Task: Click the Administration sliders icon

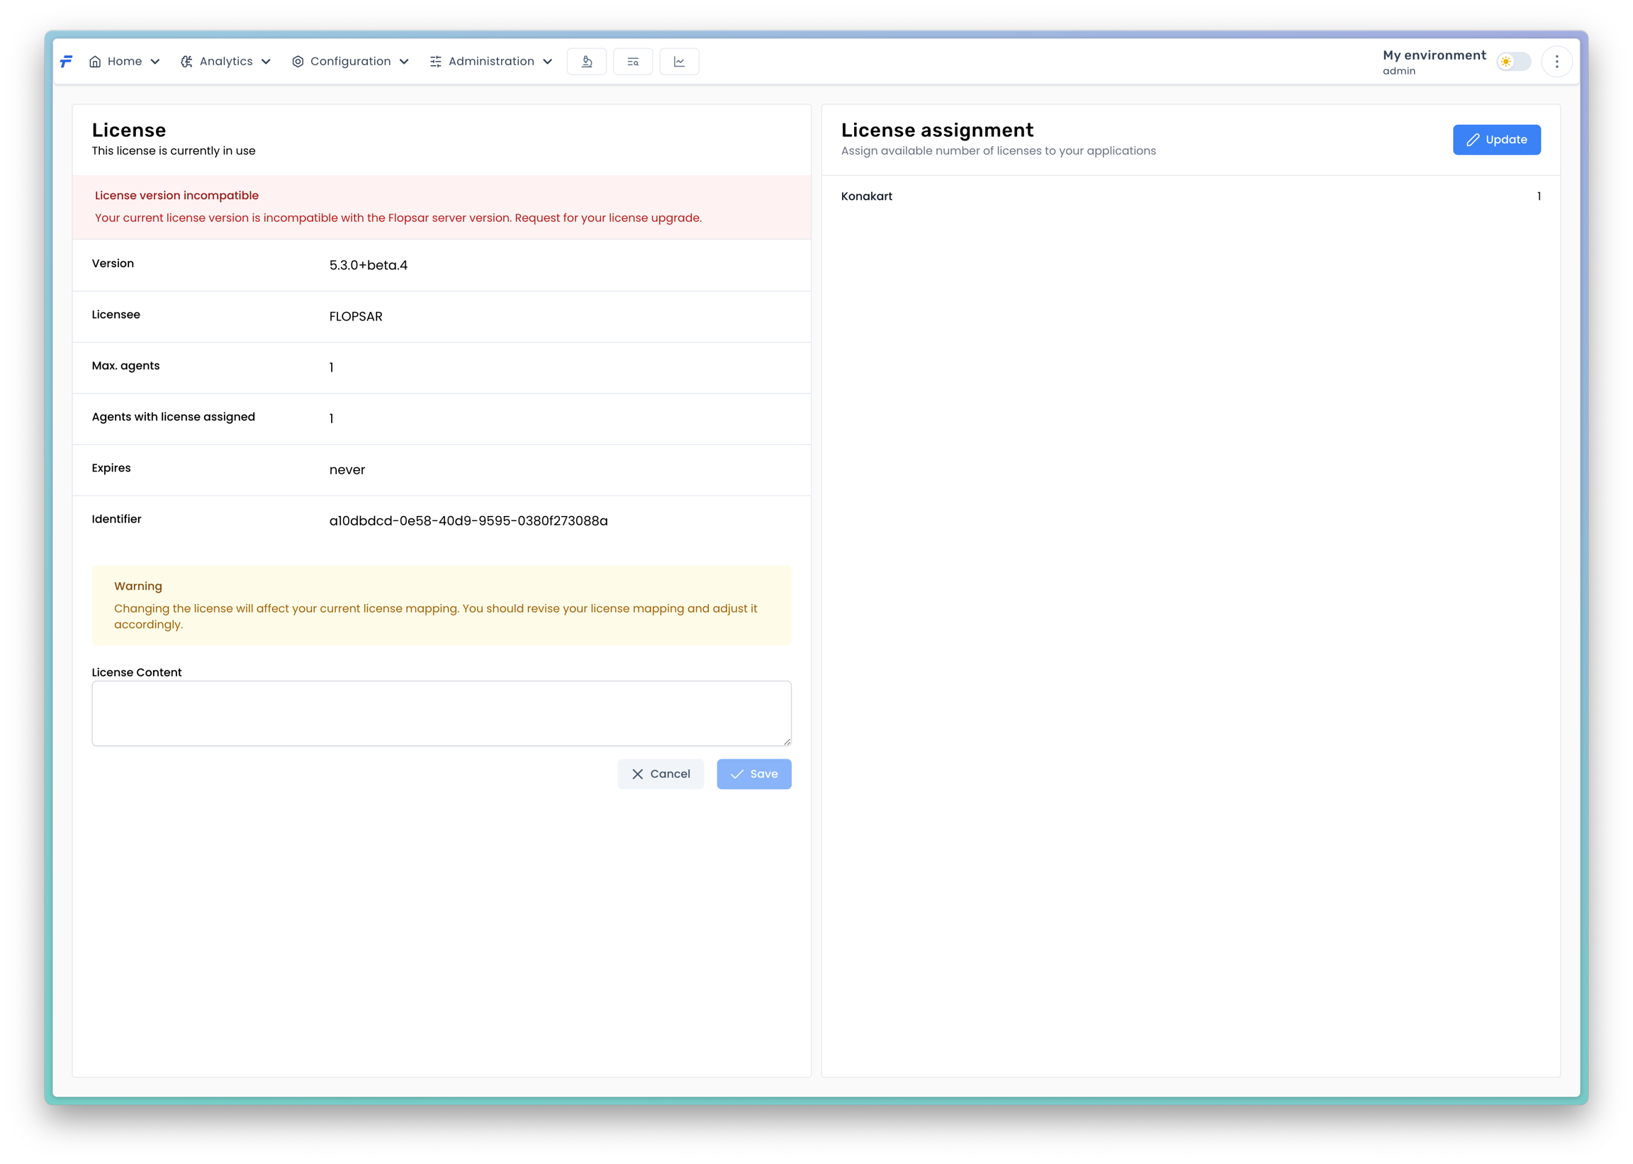Action: pyautogui.click(x=436, y=62)
